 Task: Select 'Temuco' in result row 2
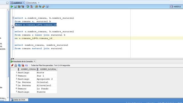coord(22,76)
